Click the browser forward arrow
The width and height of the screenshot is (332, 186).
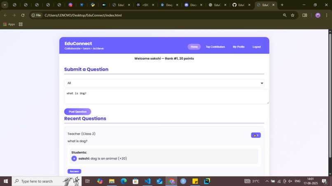(x=14, y=15)
